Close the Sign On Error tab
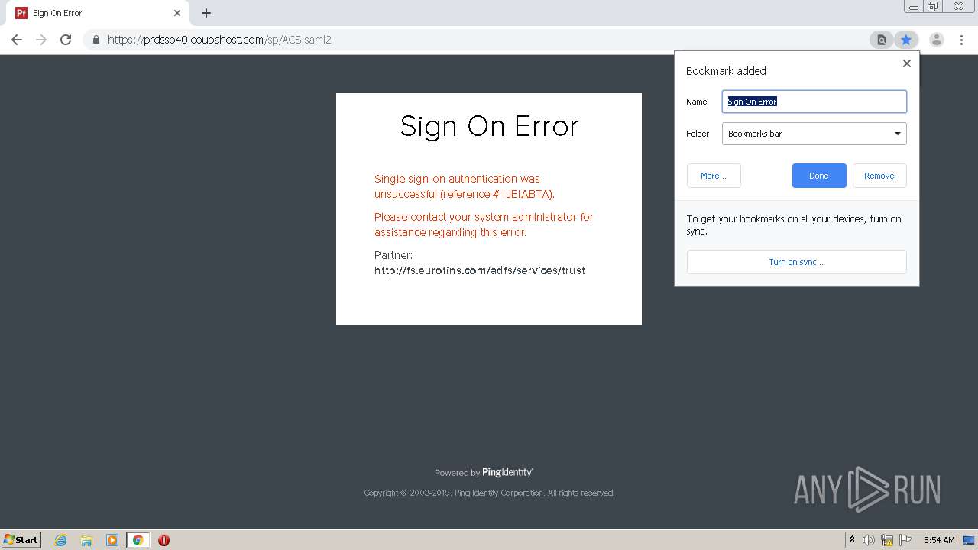 pyautogui.click(x=177, y=13)
